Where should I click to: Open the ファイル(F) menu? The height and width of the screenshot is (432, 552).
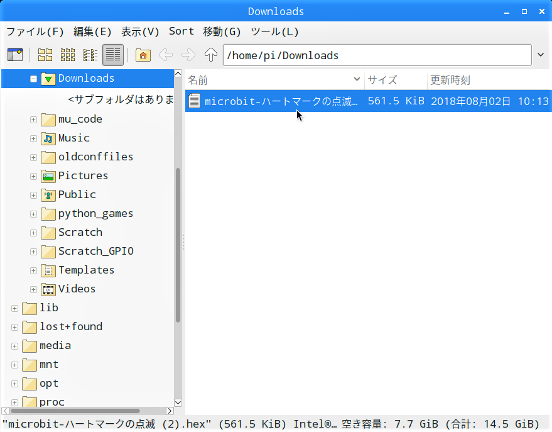pyautogui.click(x=35, y=31)
